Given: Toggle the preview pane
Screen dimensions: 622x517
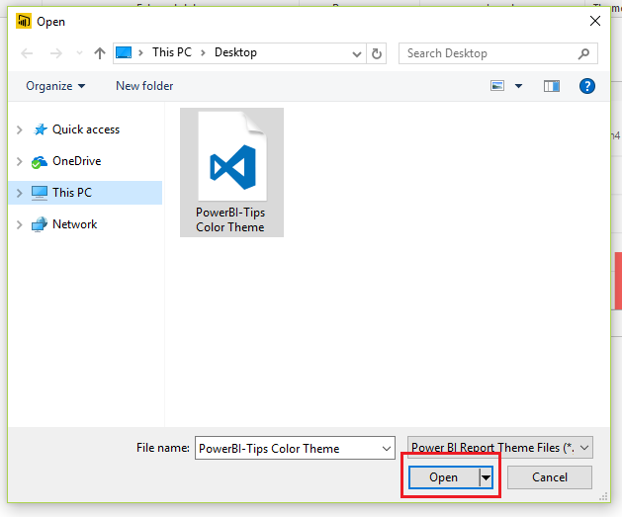Looking at the screenshot, I should coord(552,86).
